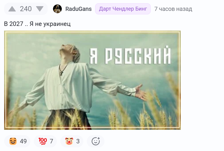Image resolution: width=224 pixels, height=151 pixels.
Task: Click the 49 laughing reactions count
Action: 23,141
